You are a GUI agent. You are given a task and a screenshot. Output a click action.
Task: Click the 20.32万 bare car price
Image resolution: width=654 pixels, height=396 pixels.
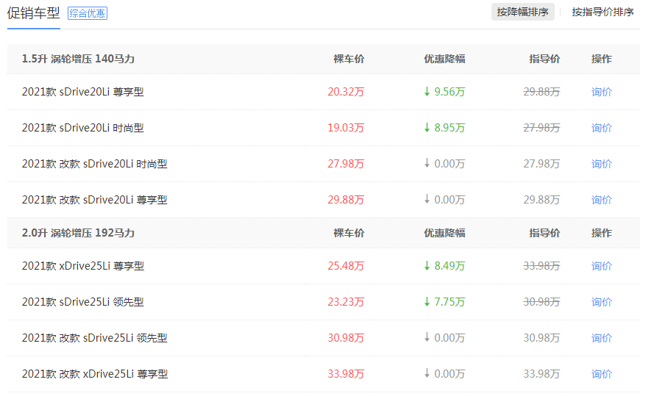click(x=346, y=92)
